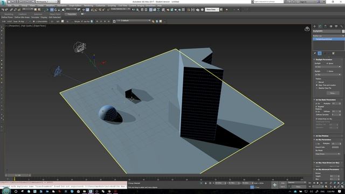
Task: Activate the Bind to Space Warp tool
Action: (x=19, y=10)
